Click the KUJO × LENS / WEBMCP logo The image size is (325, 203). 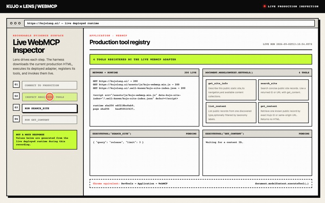32,6
